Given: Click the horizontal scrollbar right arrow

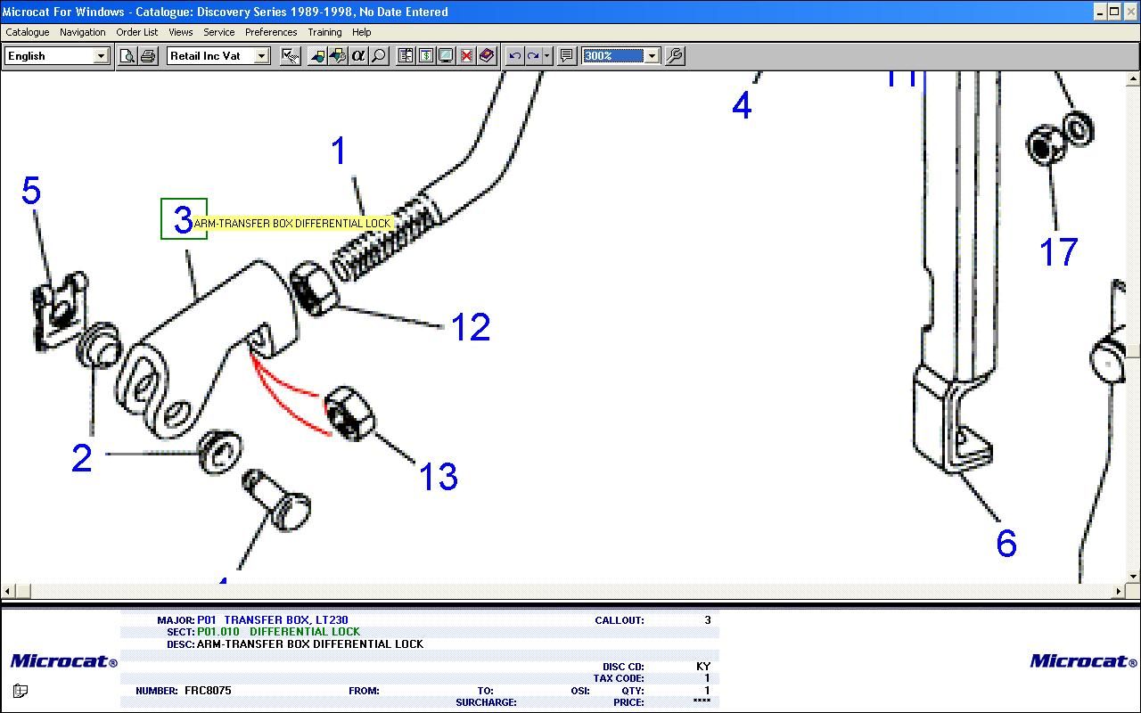Looking at the screenshot, I should [1120, 591].
